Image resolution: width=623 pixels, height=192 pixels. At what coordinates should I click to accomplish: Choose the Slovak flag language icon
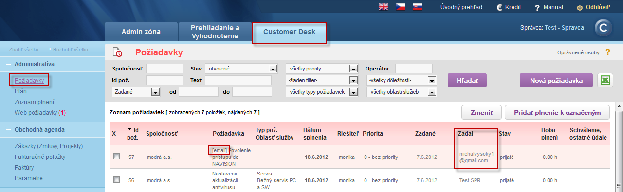417,7
